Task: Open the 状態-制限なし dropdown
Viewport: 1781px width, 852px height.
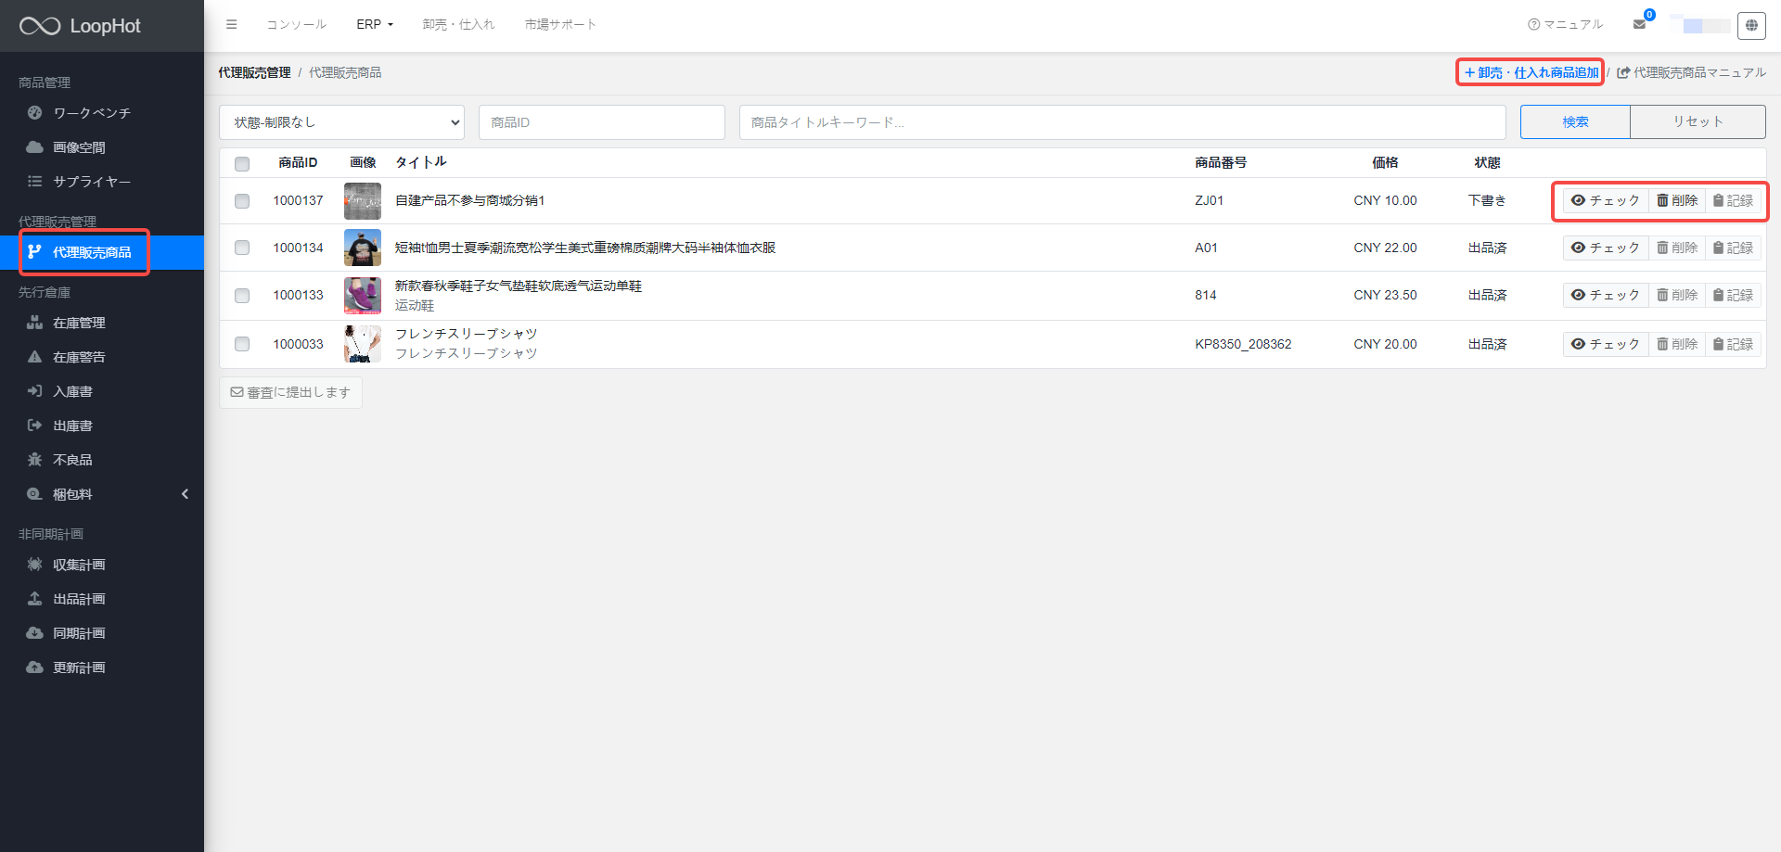Action: tap(341, 122)
